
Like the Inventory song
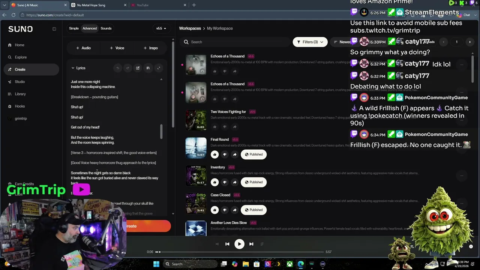point(214,182)
